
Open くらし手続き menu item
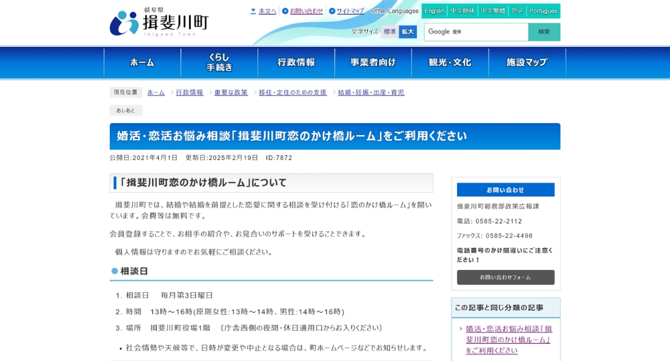(219, 62)
